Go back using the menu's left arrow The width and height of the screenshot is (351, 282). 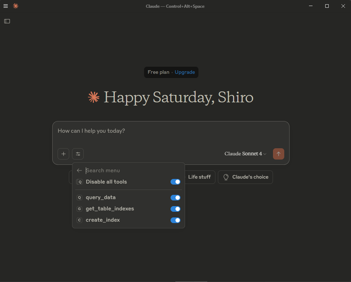click(x=79, y=170)
